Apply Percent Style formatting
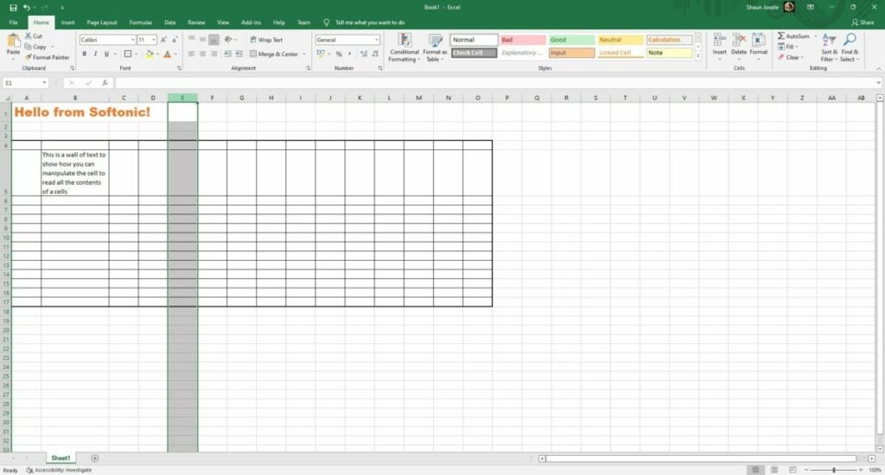Screen dimensions: 885x475 coord(339,54)
